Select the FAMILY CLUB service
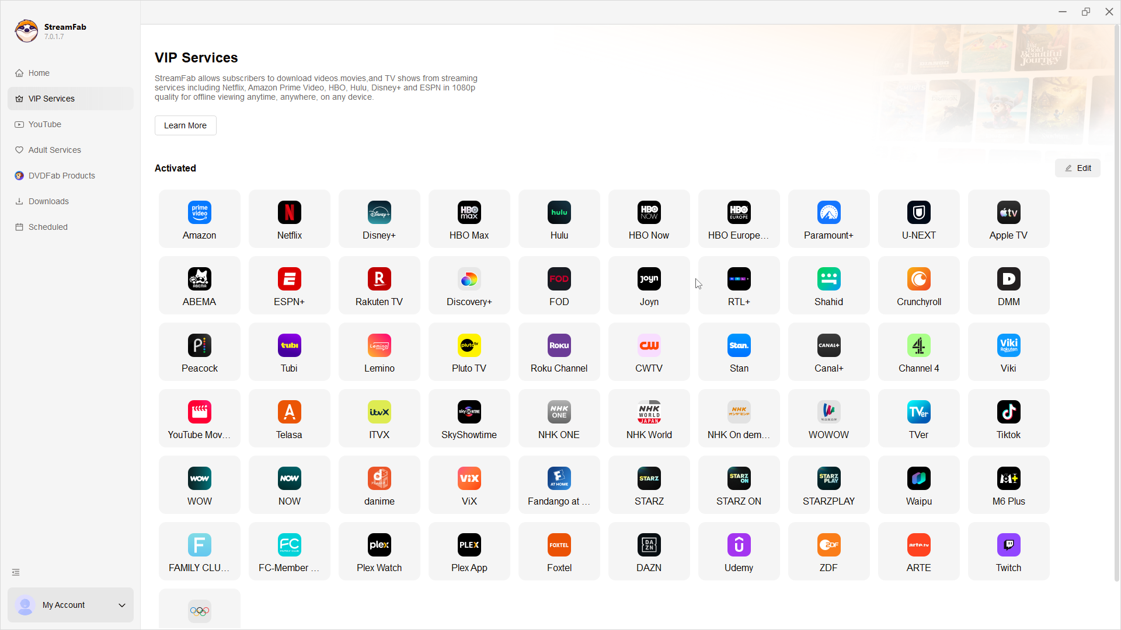The image size is (1121, 630). (x=199, y=551)
